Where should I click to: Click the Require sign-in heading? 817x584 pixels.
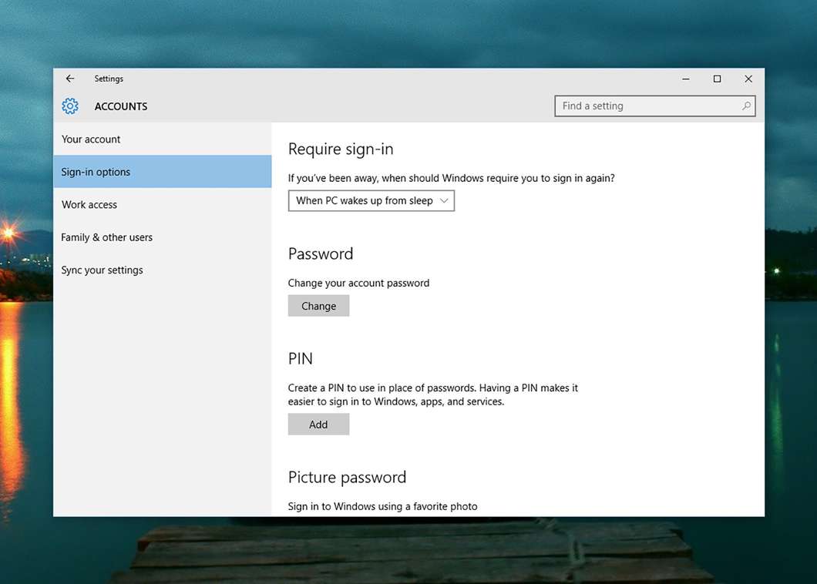click(340, 149)
